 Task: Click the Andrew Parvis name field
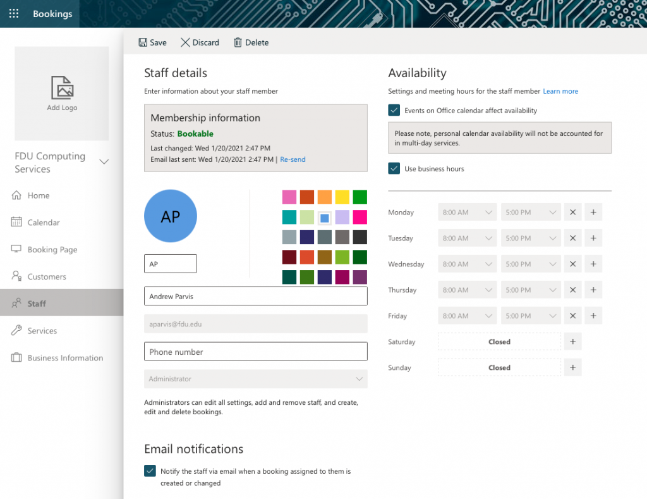click(256, 296)
